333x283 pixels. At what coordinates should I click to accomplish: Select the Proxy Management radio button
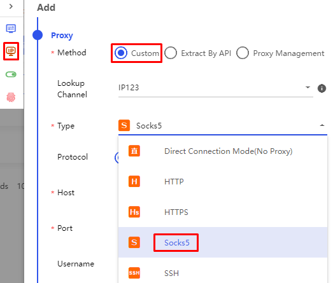pos(243,53)
